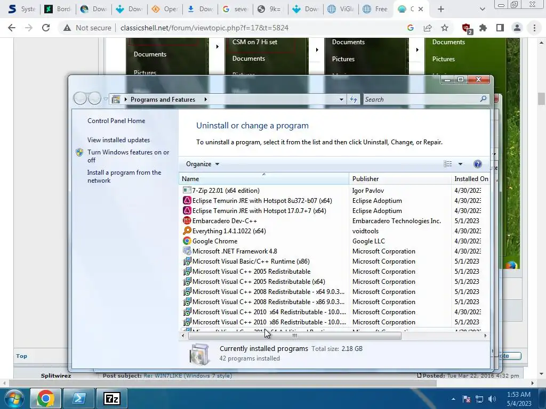Click the Top link in forum
The height and width of the screenshot is (409, 546).
[x=21, y=356]
